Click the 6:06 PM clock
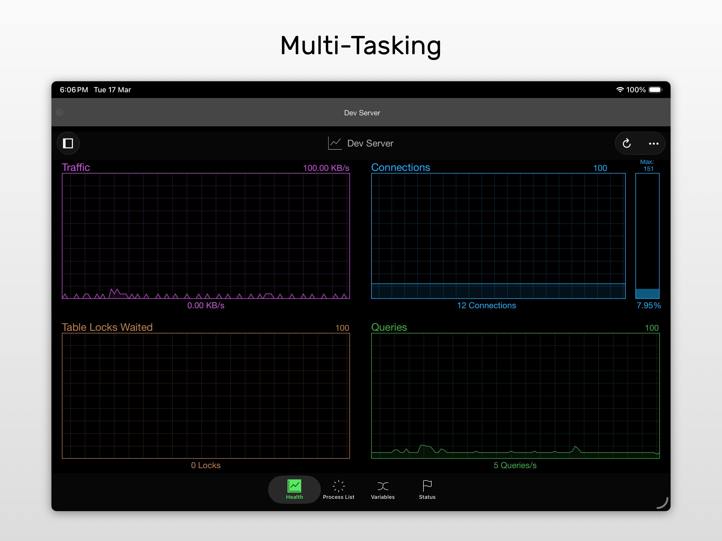 tap(74, 90)
